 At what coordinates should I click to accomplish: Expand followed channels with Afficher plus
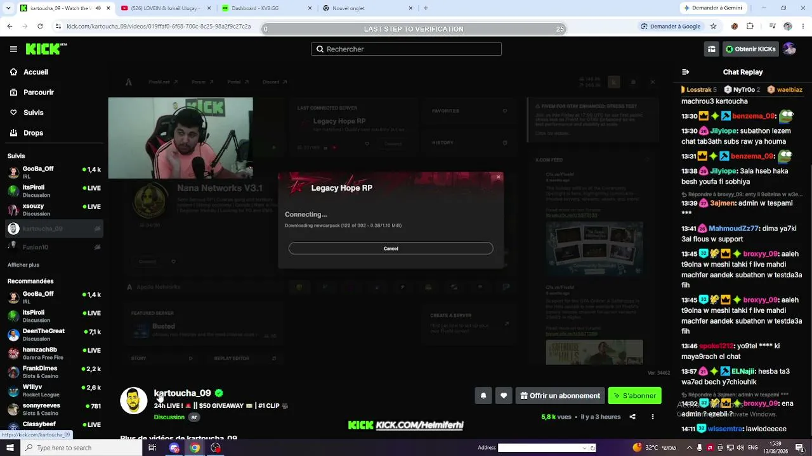[23, 265]
